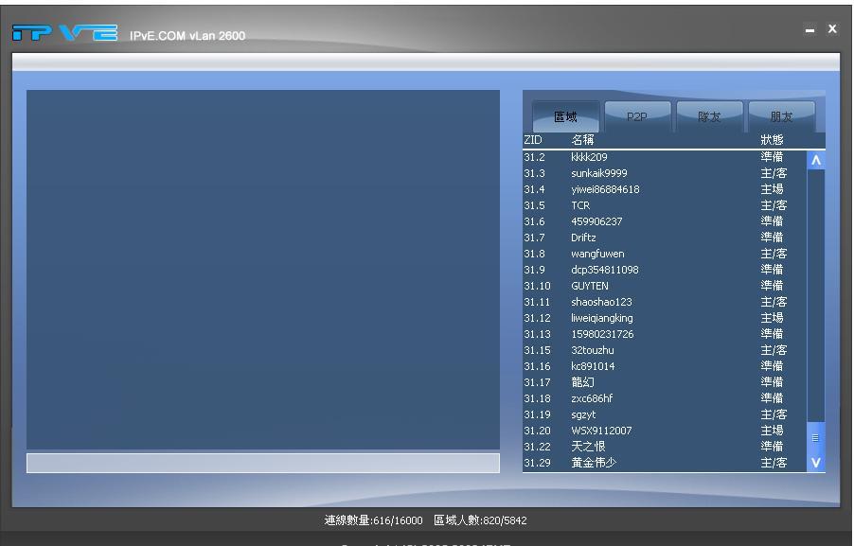Click the 連線數量:616/16000 status text
Screen dimensions: 854x546
(x=373, y=520)
